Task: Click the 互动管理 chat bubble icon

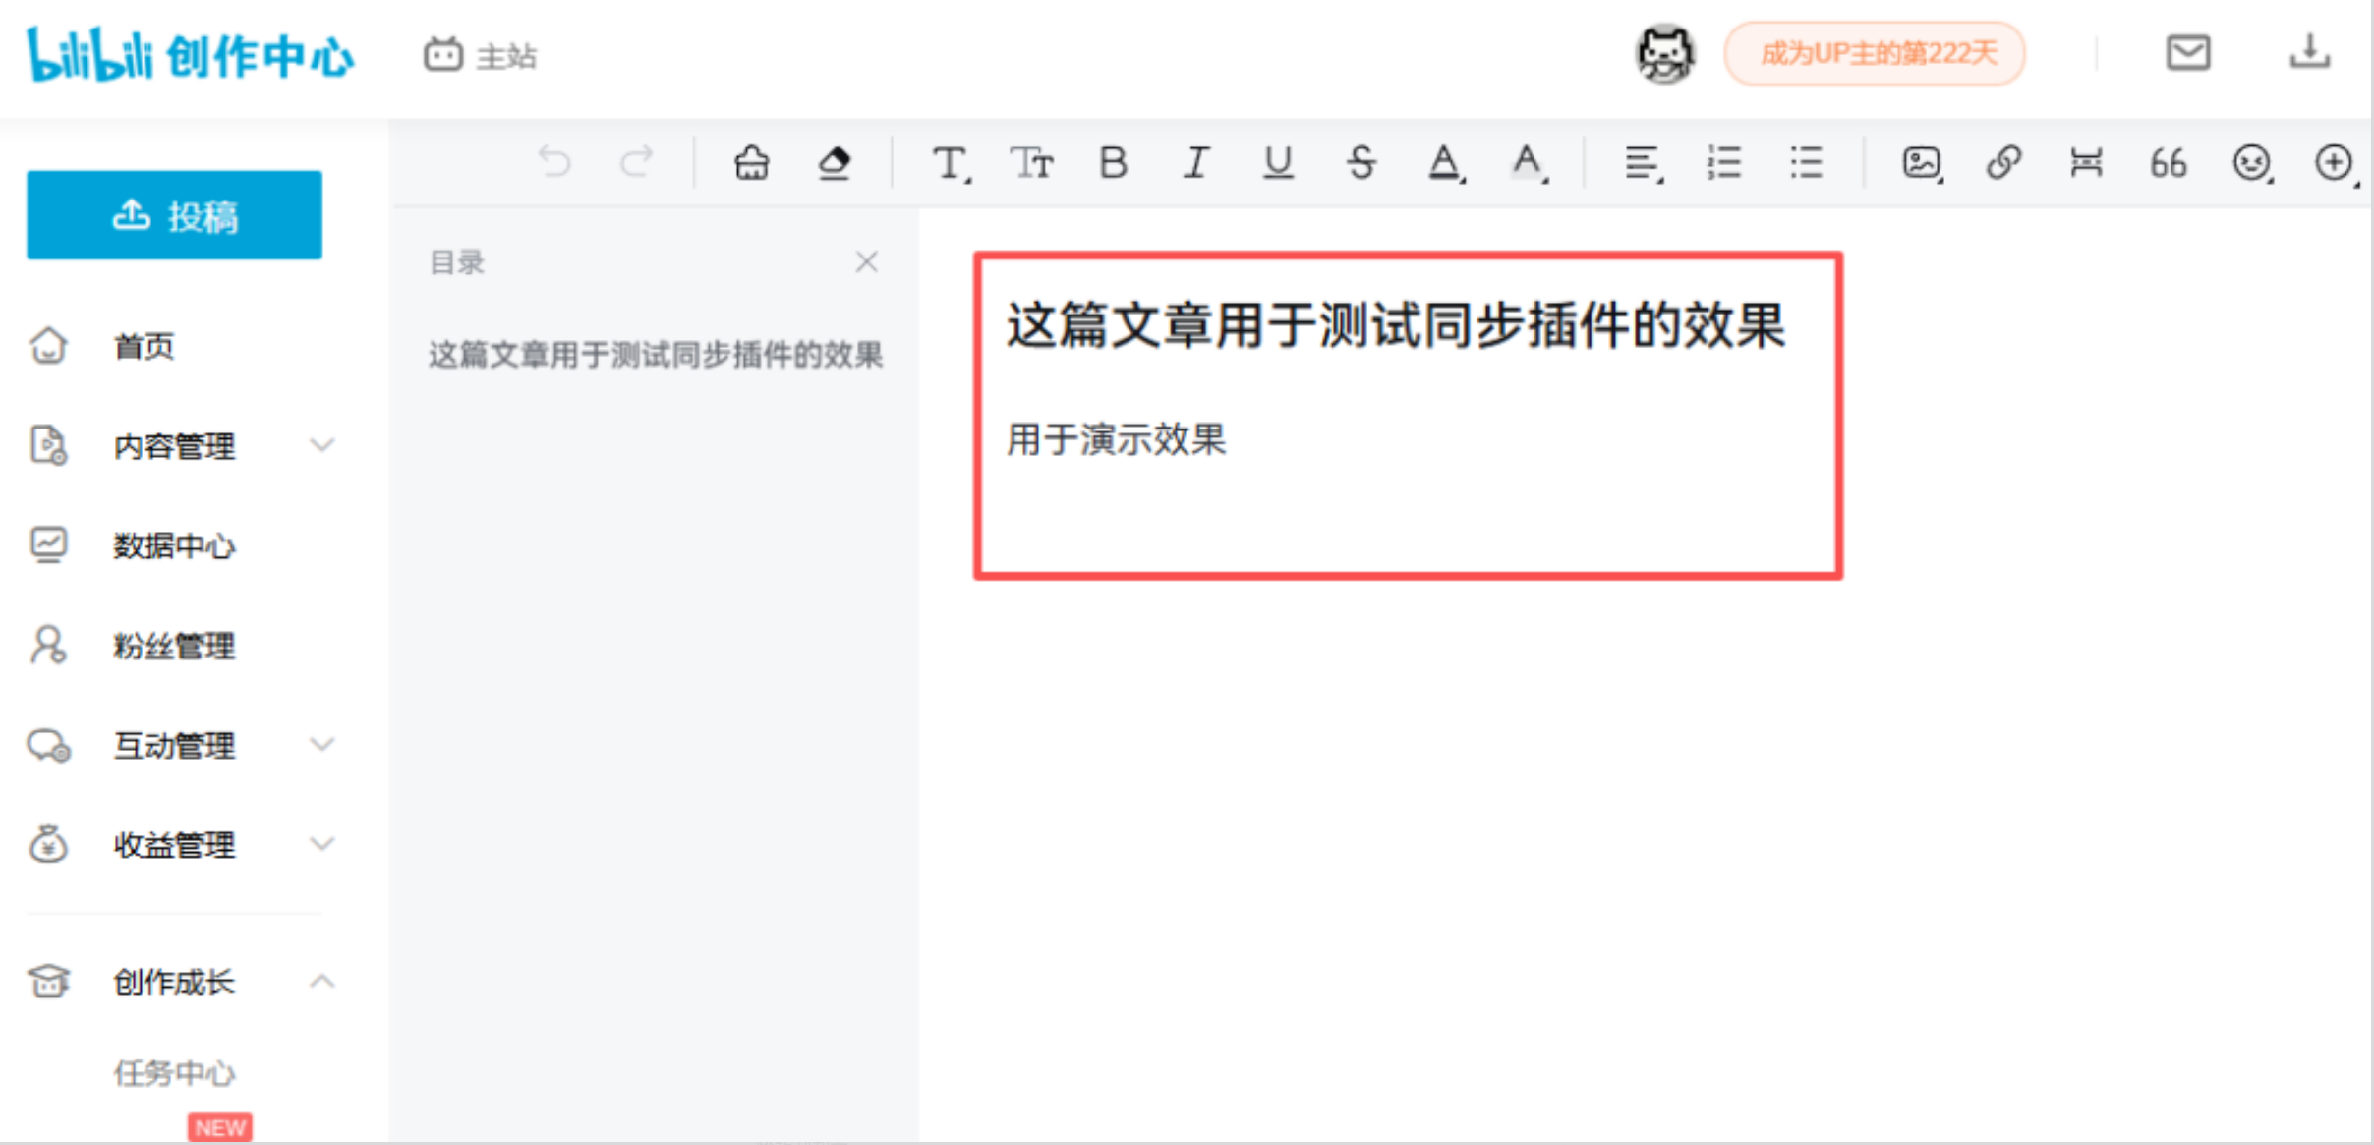Action: coord(48,745)
